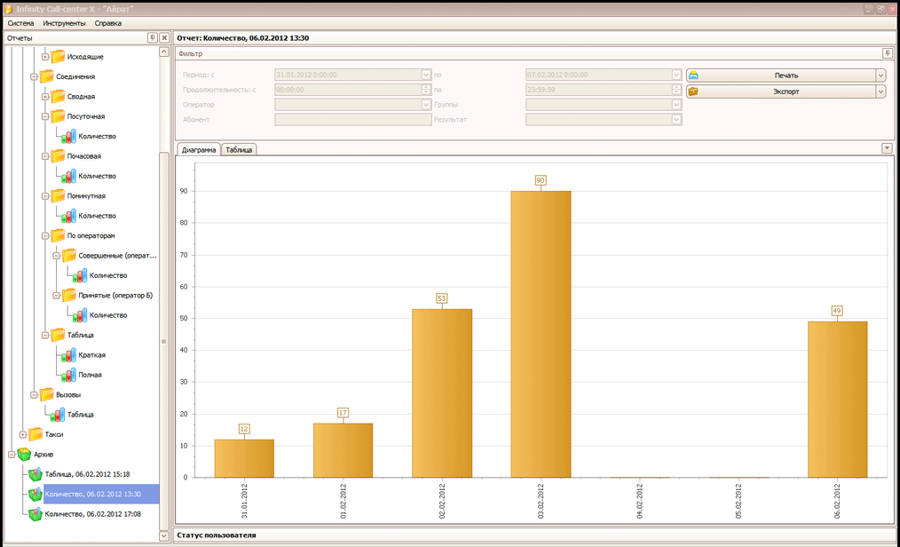Open archived Таблица, 06.02.2012 15:18 basket icon

(x=36, y=474)
